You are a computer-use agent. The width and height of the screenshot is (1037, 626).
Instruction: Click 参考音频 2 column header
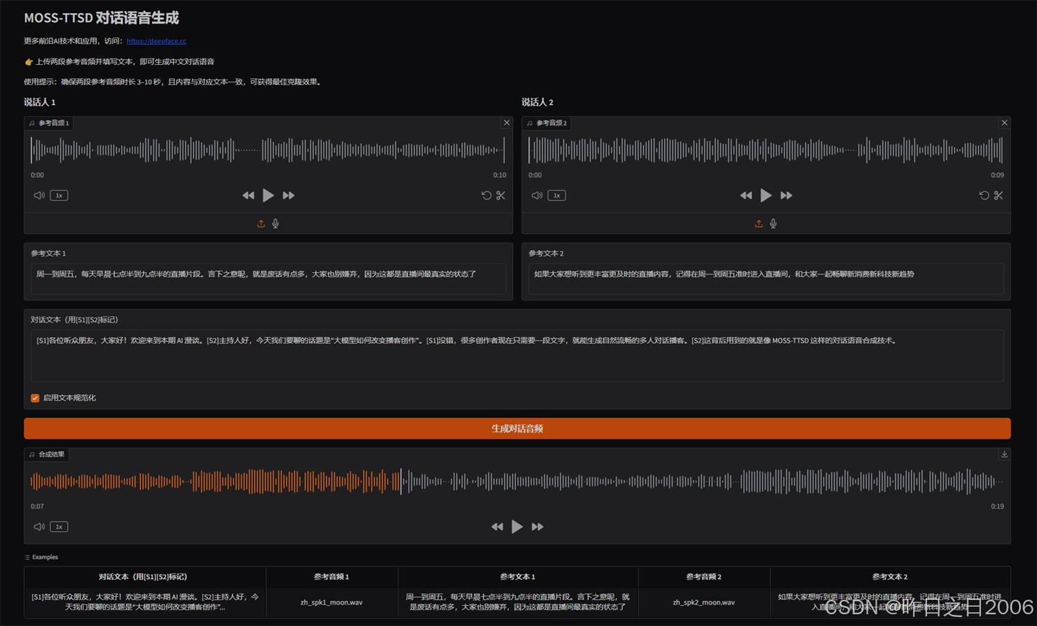(x=704, y=576)
